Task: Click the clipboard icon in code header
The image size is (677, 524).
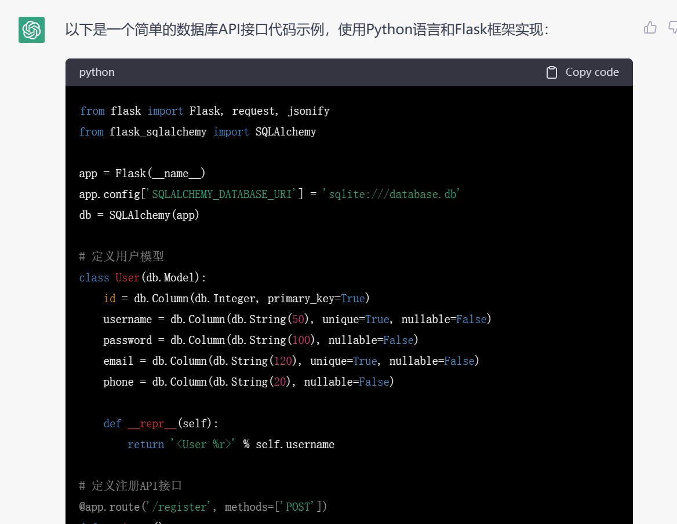Action: 552,72
